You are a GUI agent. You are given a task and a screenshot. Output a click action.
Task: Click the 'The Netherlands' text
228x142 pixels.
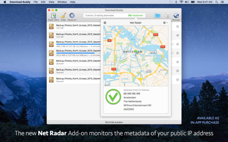133,101
